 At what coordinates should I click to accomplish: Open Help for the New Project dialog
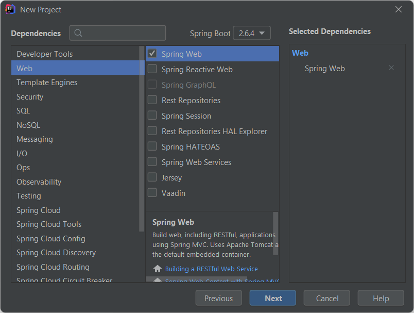381,298
